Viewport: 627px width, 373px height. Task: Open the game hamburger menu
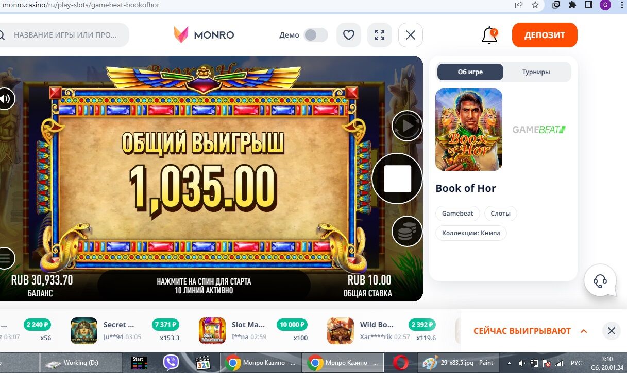5,258
